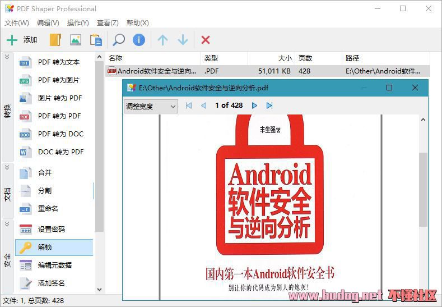Click the sidebar scrollbar thumb
This screenshot has height=307, width=442.
click(x=99, y=146)
